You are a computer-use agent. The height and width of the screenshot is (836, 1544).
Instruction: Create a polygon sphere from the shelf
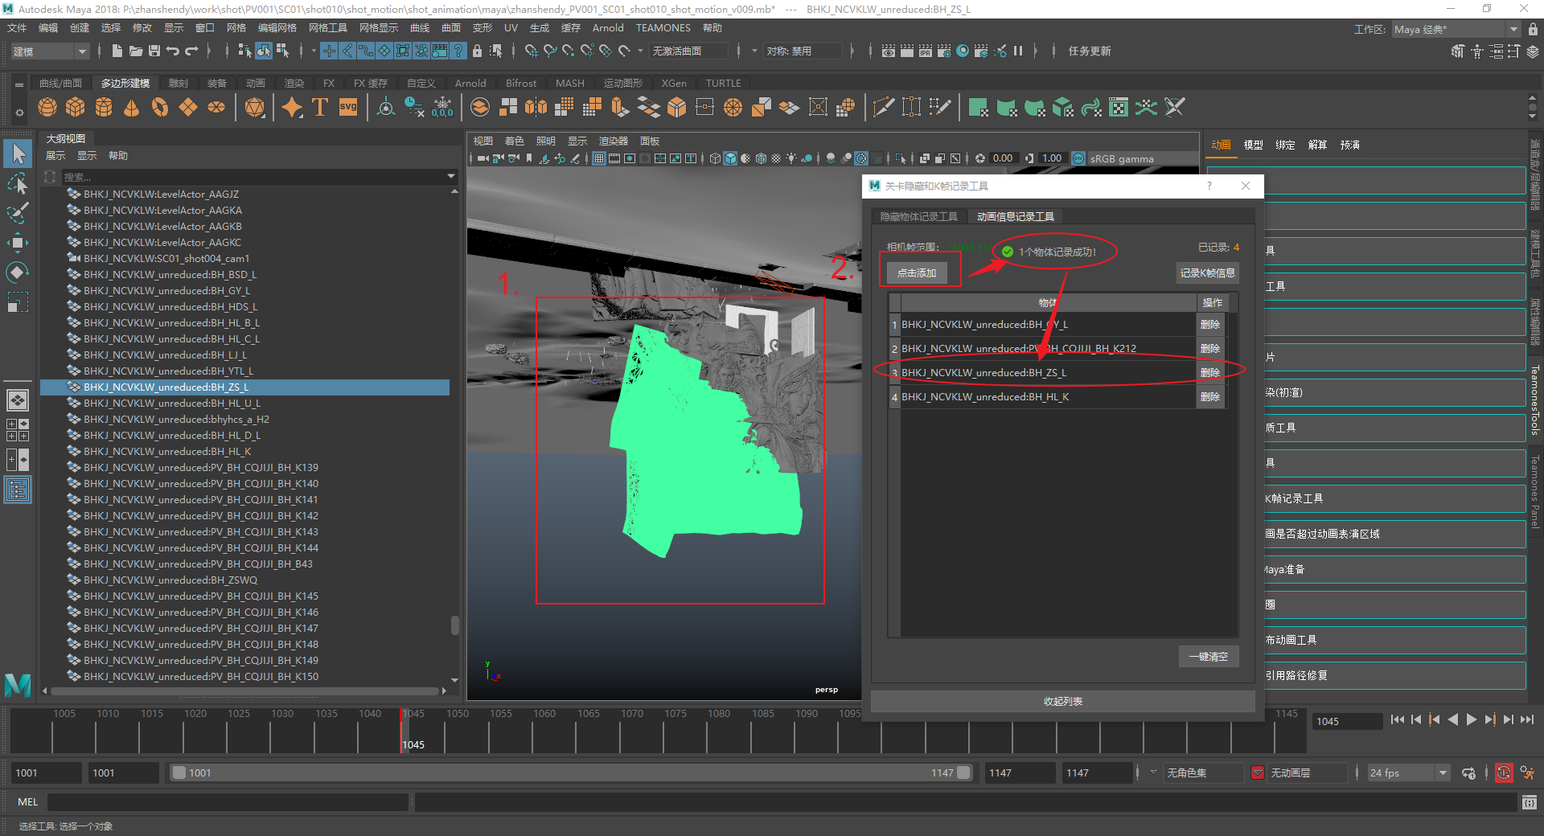(47, 107)
